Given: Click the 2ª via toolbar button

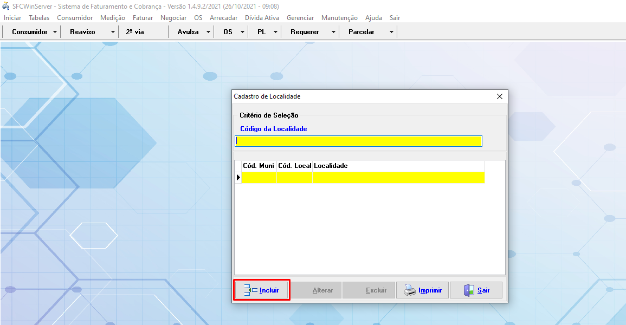Looking at the screenshot, I should coord(135,32).
